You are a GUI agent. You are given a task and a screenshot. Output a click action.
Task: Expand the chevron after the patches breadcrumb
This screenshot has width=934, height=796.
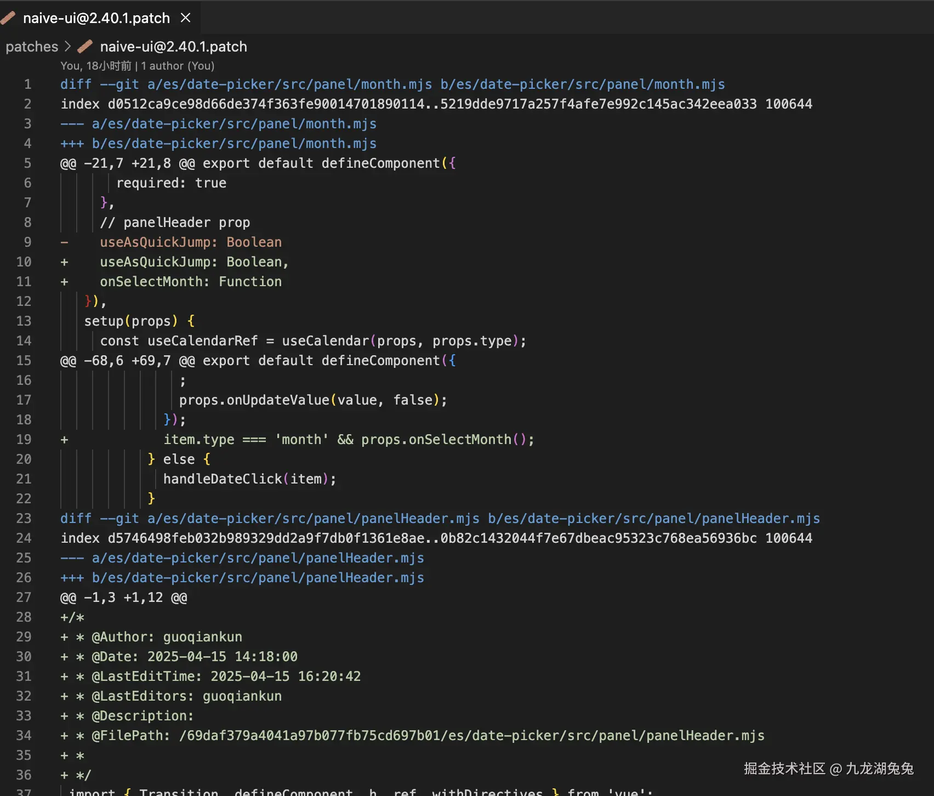point(68,47)
